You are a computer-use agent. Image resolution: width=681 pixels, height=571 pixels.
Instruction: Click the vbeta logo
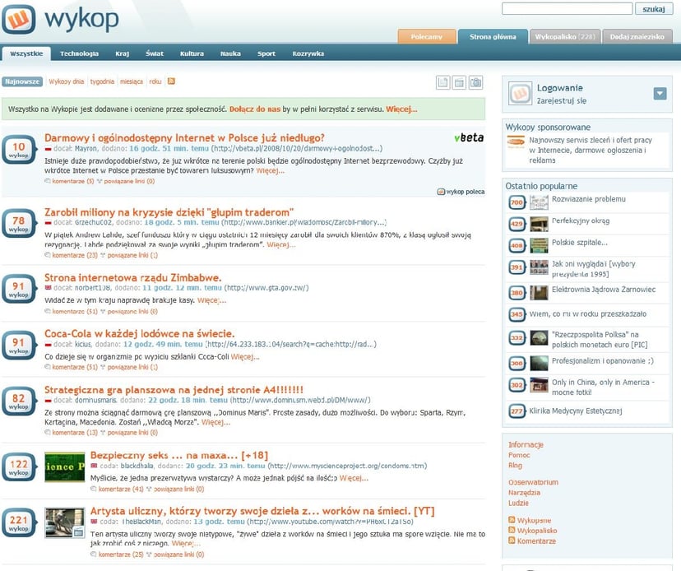[469, 137]
